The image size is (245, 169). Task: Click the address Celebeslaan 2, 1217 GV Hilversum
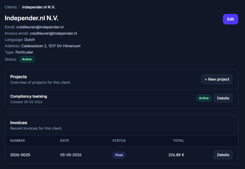click(51, 46)
